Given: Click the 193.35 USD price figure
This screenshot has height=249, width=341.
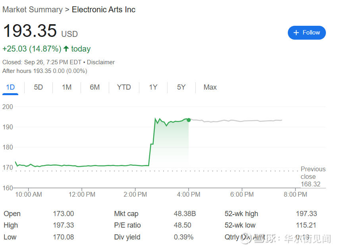Looking at the screenshot, I should click(30, 31).
